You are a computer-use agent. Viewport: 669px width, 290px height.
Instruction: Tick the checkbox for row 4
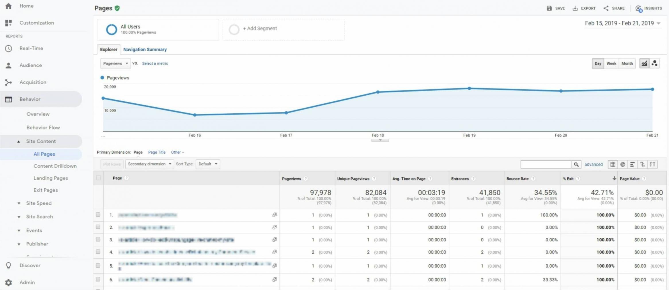(x=98, y=252)
